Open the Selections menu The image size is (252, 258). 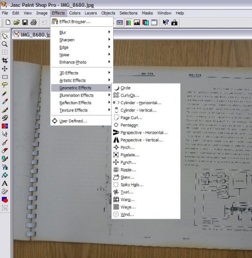tap(129, 13)
